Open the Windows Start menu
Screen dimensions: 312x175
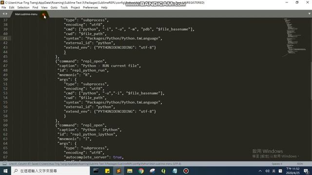pos(5,171)
